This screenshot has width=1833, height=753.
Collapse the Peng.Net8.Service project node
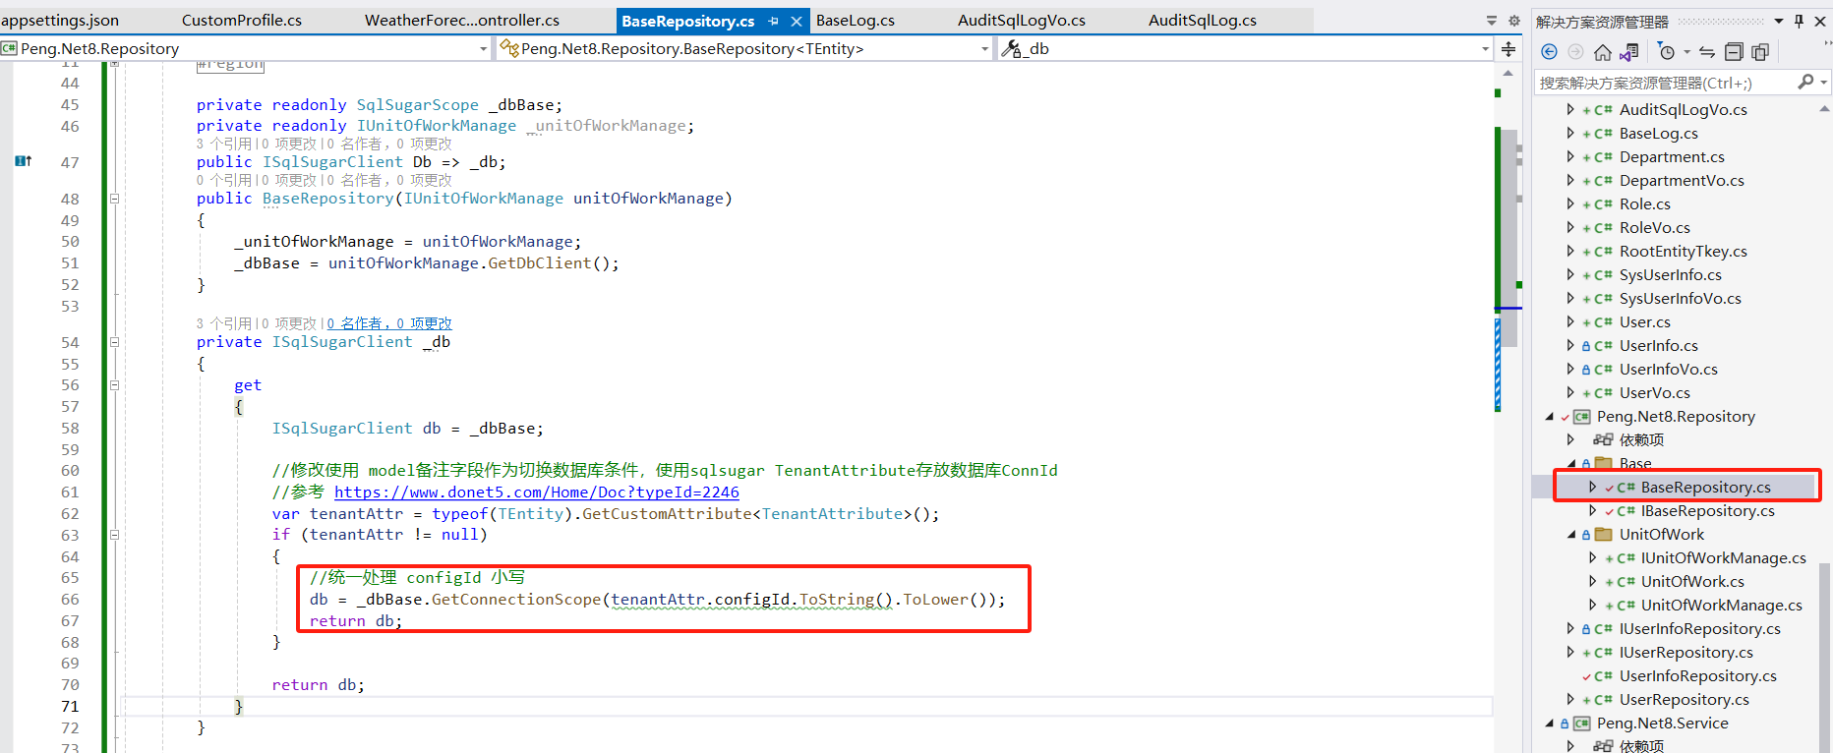(1550, 724)
